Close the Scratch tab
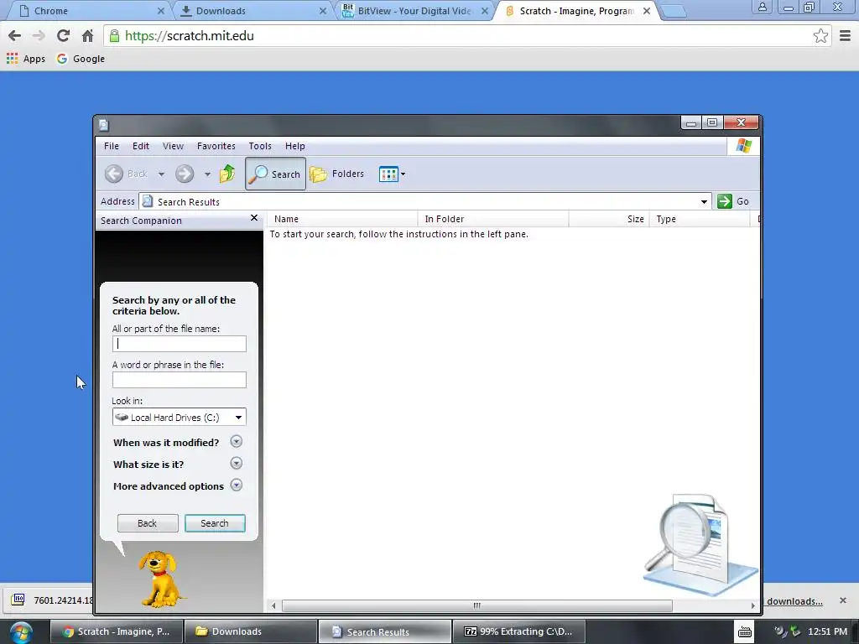The height and width of the screenshot is (644, 859). pyautogui.click(x=647, y=11)
